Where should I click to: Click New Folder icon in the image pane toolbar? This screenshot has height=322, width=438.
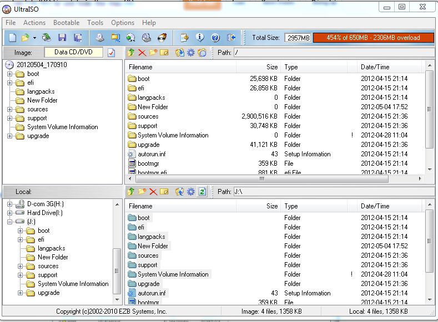[153, 53]
